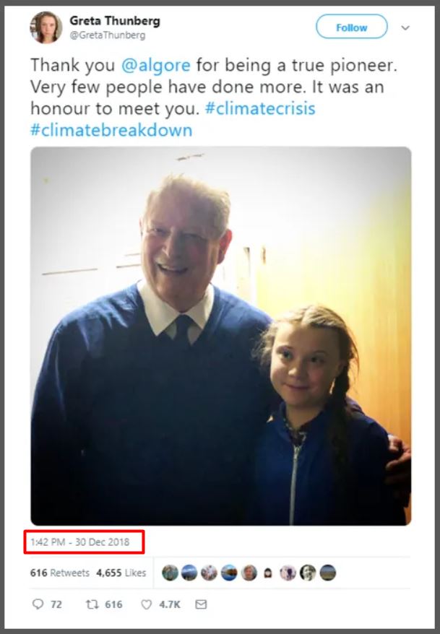Open the @algore mention link
This screenshot has width=440, height=634.
(153, 65)
